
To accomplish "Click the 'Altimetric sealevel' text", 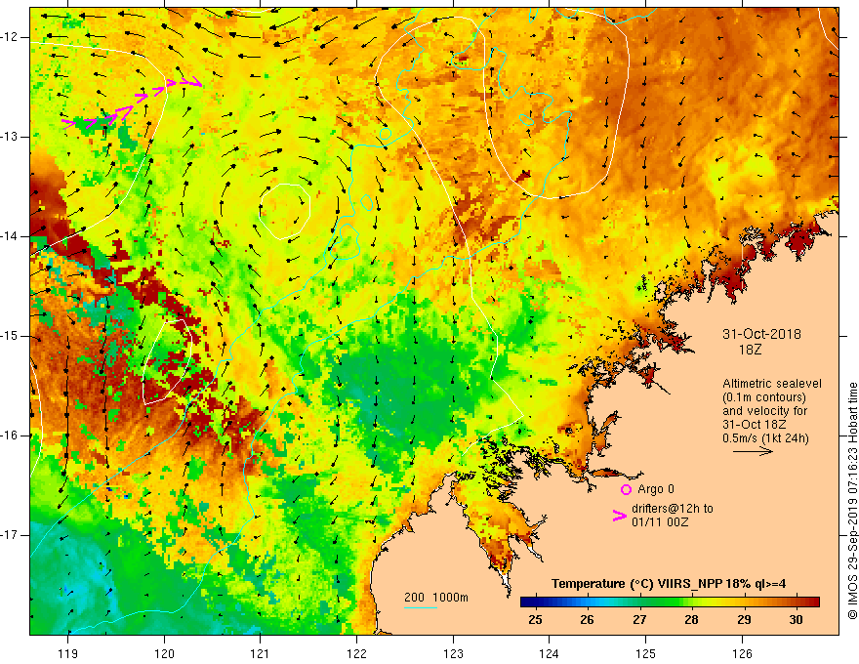I will tap(772, 384).
